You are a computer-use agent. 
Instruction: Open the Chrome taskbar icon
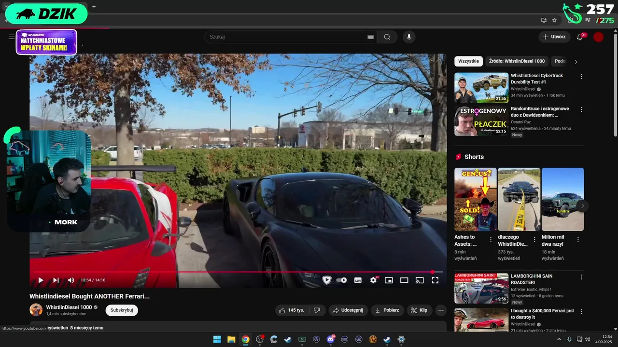pos(245,339)
